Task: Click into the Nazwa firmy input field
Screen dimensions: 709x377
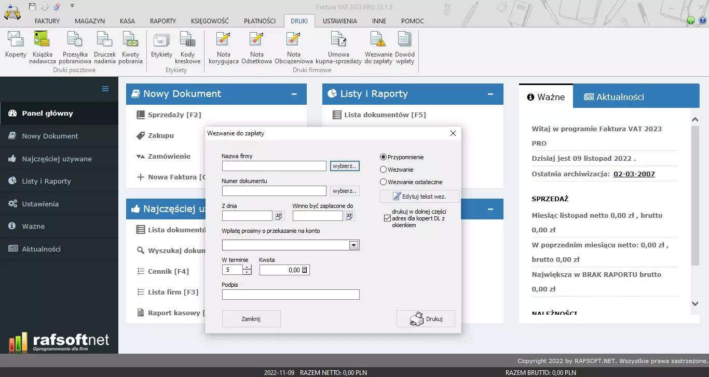Action: tap(274, 166)
